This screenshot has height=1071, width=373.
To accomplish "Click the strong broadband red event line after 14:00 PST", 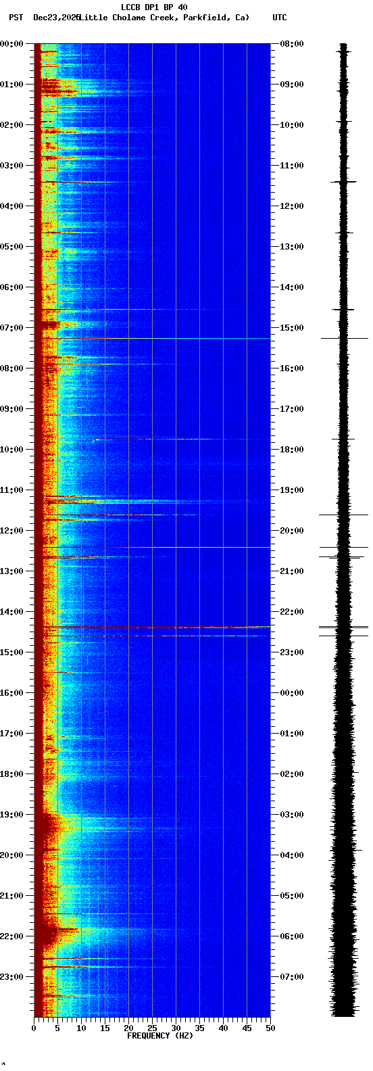I will (152, 627).
